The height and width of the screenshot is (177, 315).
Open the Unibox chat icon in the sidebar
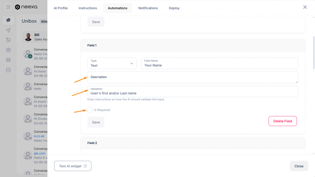click(x=8, y=20)
